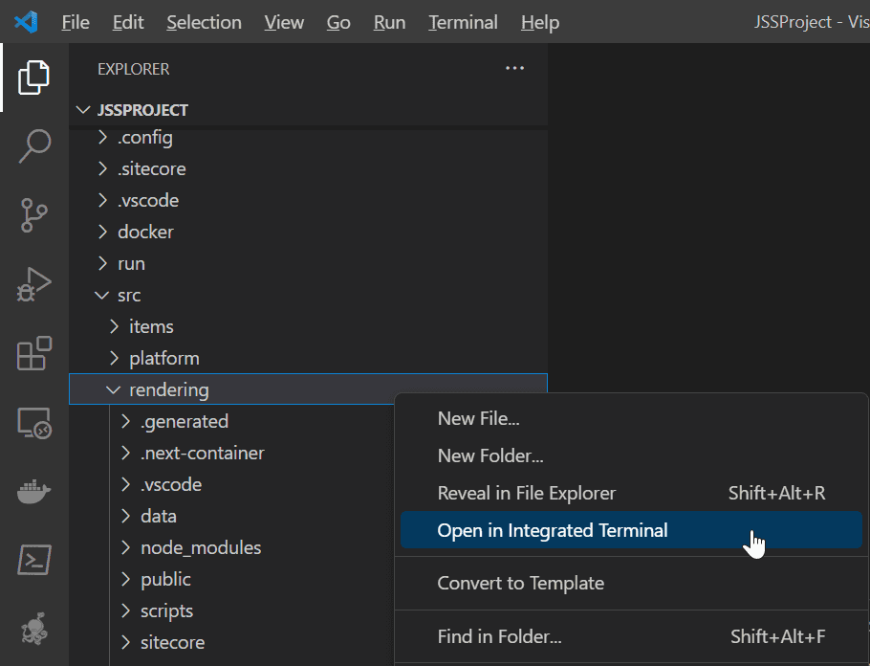Open the Terminal menu

[x=463, y=22]
